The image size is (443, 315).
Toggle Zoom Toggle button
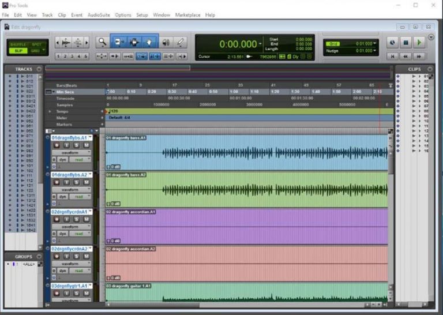[102, 56]
